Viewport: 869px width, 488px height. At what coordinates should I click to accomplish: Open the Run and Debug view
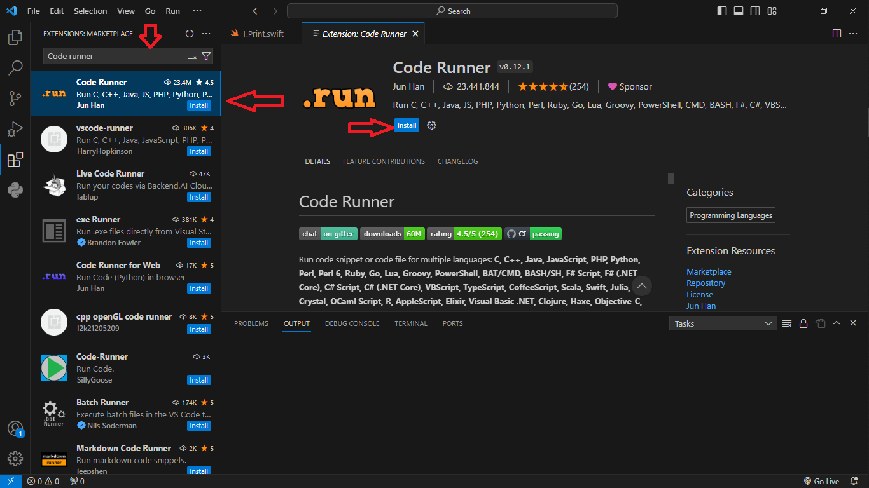15,129
